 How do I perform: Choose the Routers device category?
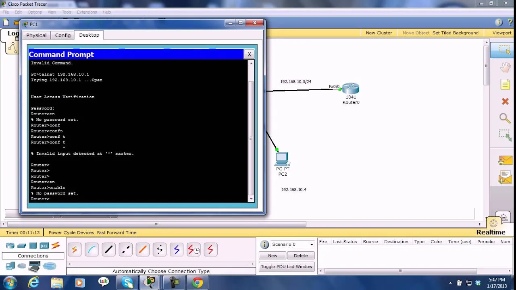(x=10, y=246)
